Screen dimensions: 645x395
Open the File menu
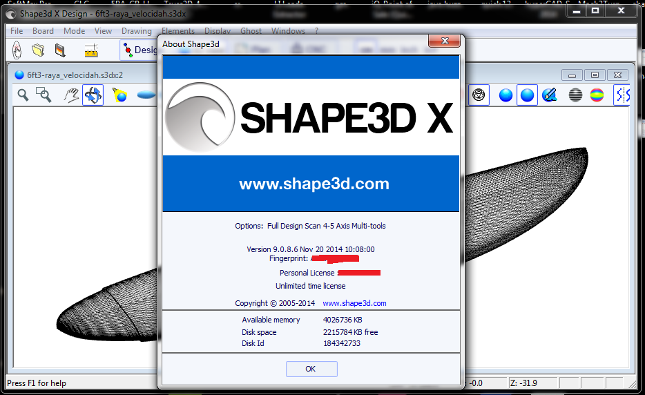[x=17, y=31]
